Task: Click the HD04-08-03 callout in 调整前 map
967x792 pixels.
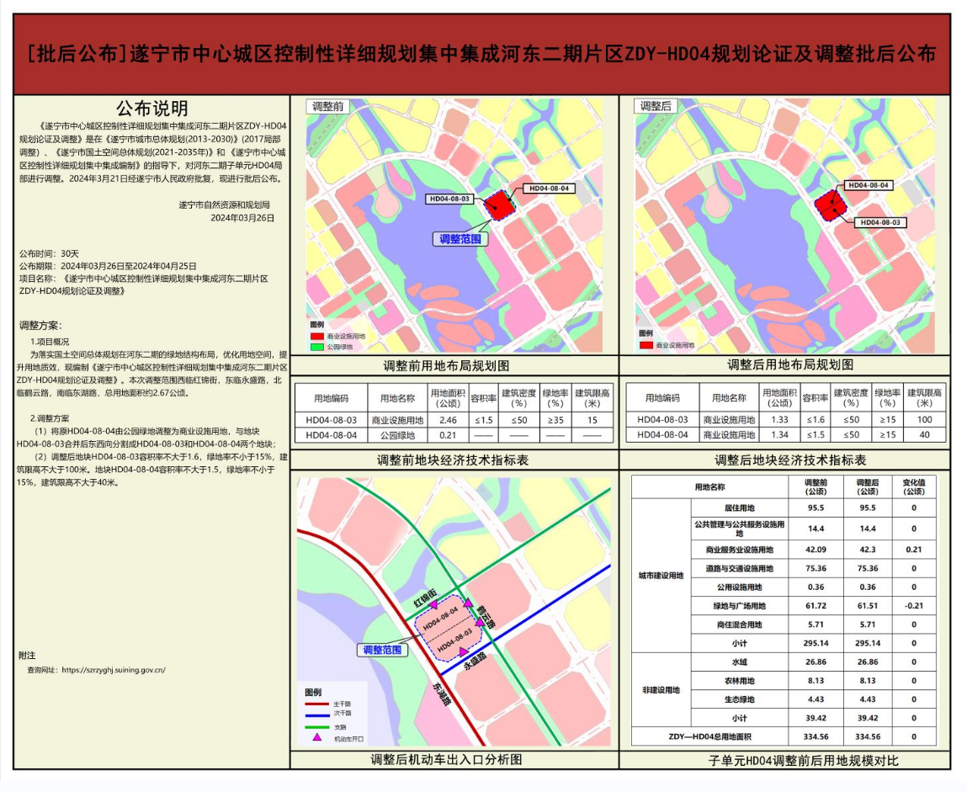Action: click(448, 199)
